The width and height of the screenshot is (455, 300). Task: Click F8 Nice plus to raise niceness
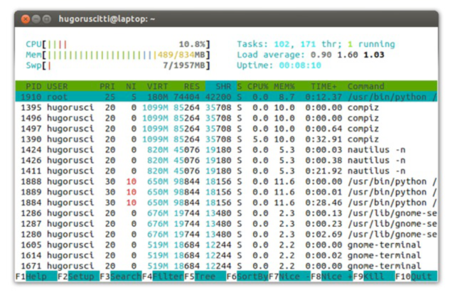tap(331, 277)
